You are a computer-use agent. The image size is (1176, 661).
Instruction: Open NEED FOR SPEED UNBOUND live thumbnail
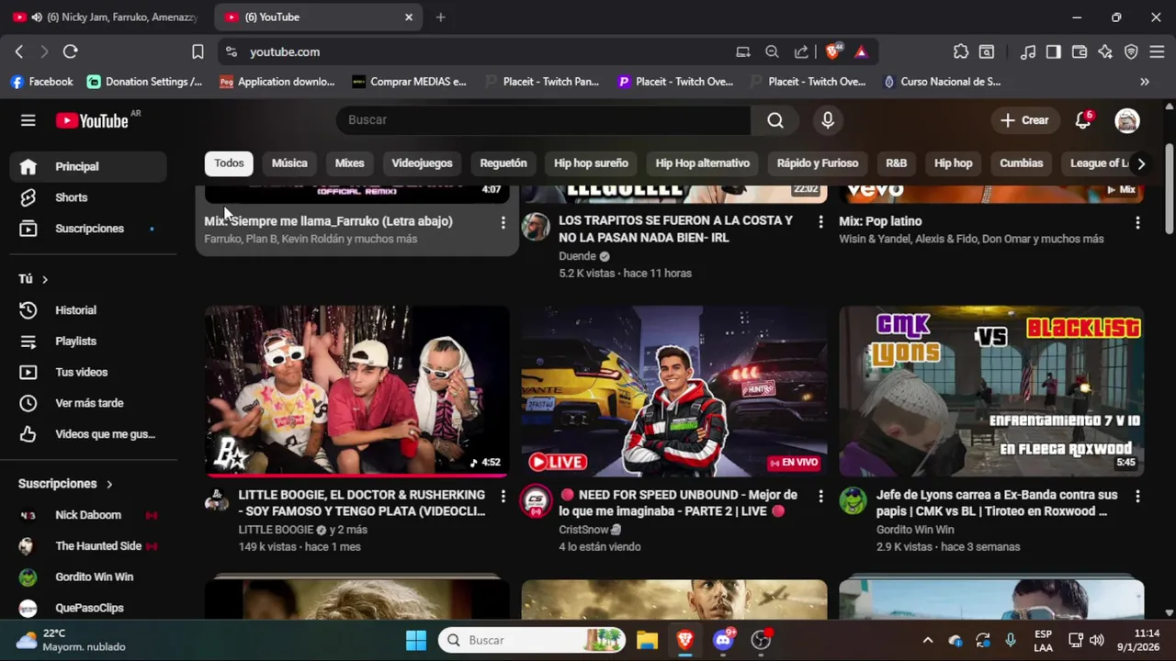pyautogui.click(x=674, y=391)
